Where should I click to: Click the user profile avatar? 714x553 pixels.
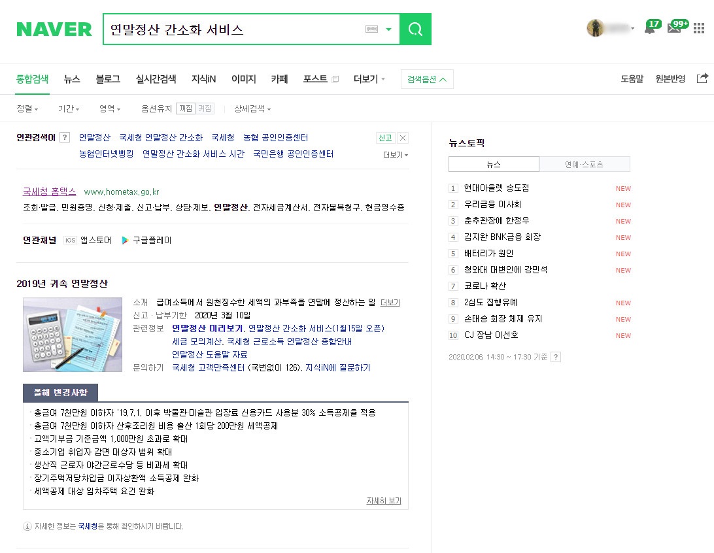[595, 28]
